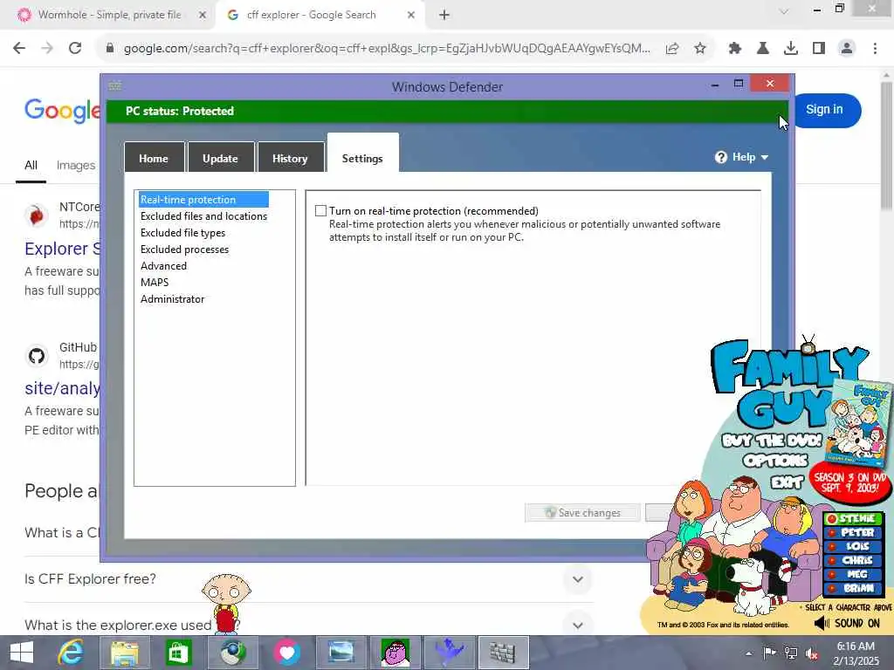Close the cff explorer Google Search tab

coord(411,15)
